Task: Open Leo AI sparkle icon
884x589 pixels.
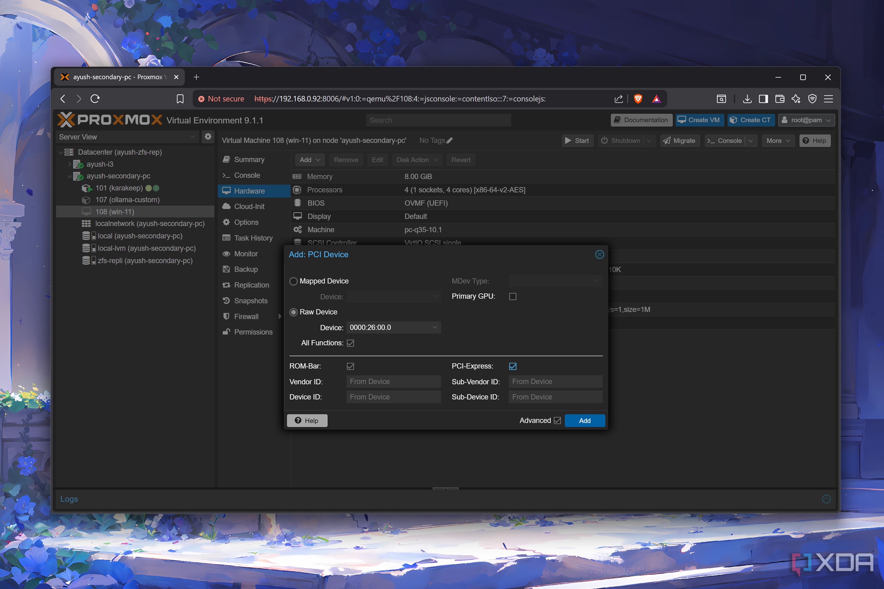Action: click(x=796, y=99)
